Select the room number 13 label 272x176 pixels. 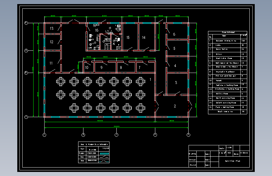(52, 28)
